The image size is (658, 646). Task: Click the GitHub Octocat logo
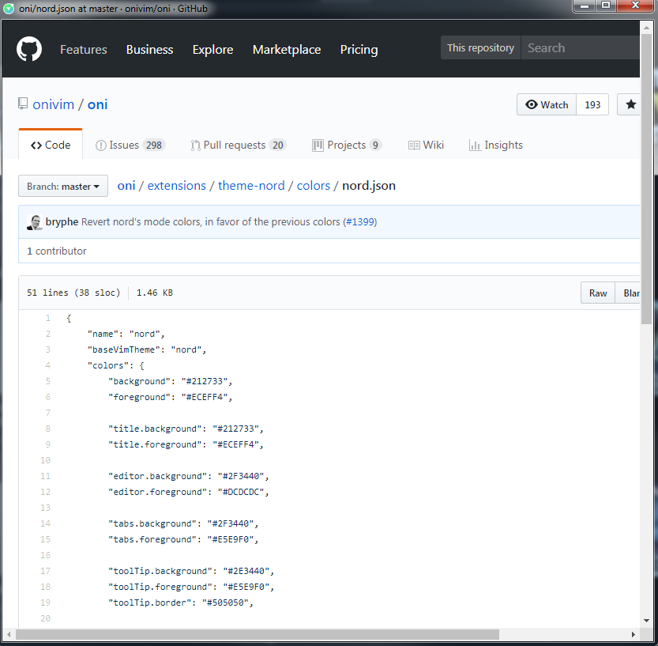click(x=29, y=49)
